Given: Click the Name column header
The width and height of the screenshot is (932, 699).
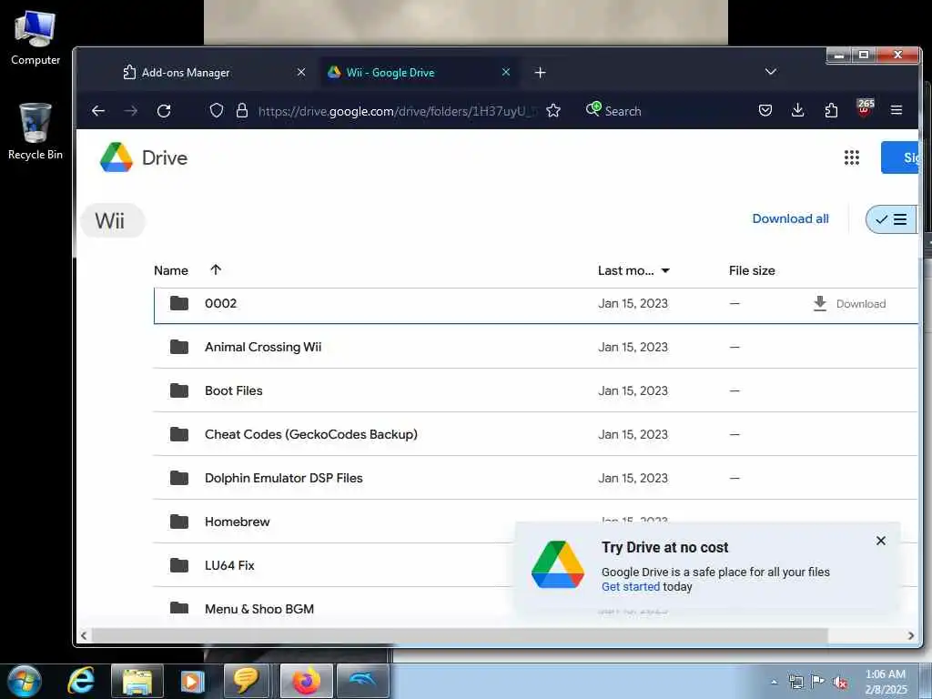Looking at the screenshot, I should coord(170,270).
